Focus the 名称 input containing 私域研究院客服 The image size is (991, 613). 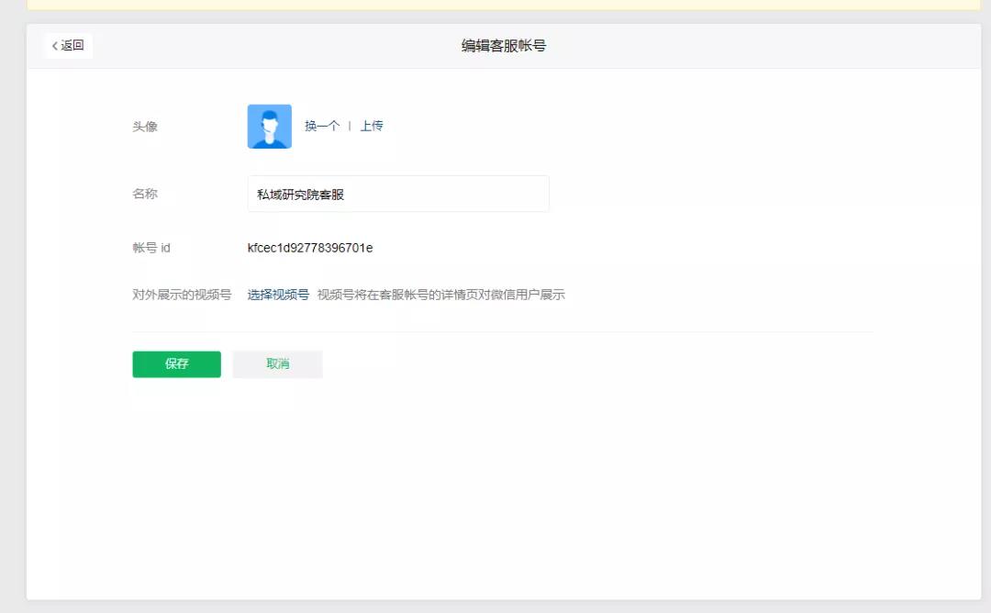click(398, 195)
